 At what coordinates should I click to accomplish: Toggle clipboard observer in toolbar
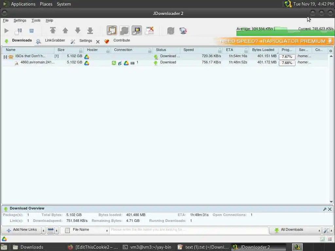pos(112,30)
